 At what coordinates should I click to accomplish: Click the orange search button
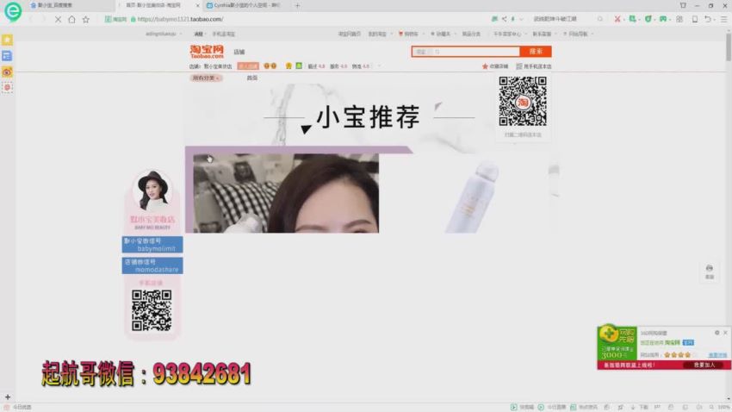point(536,52)
